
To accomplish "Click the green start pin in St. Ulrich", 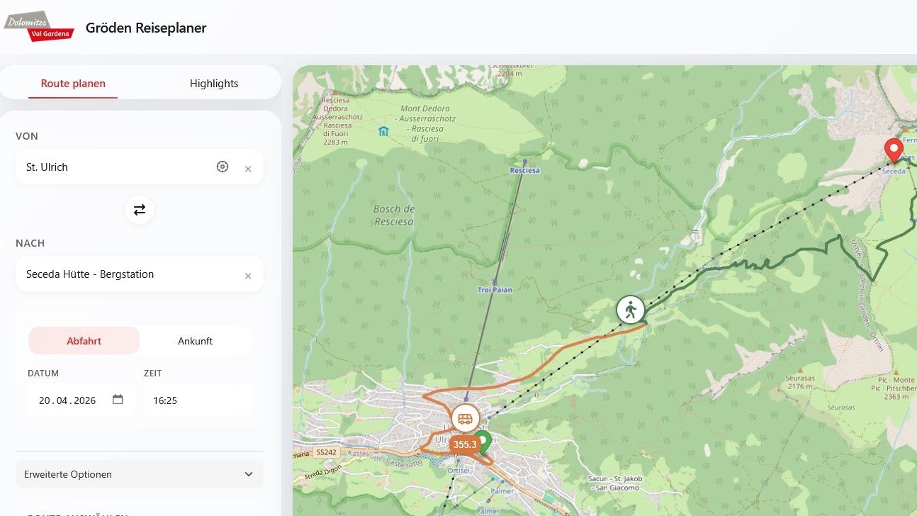I will 483,440.
